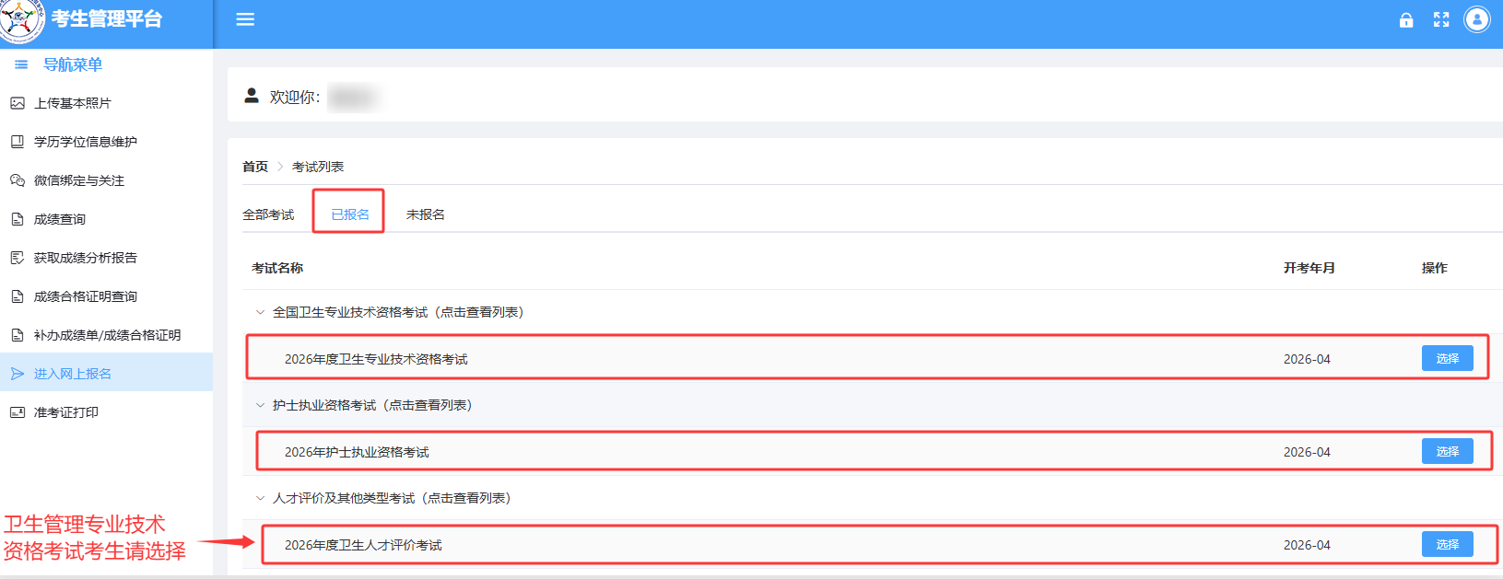Screen dimensions: 1503x579
Task: Toggle fullscreen mode icon
Action: [1441, 20]
